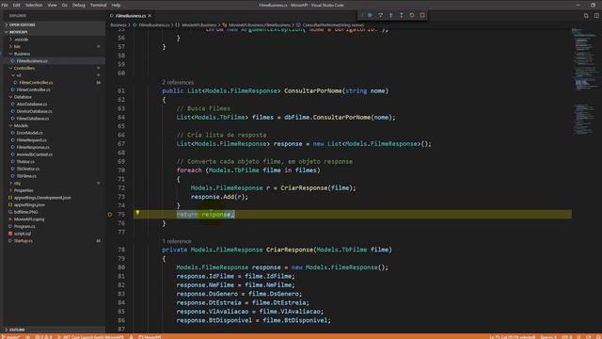Click line number 70 in the gutter
This screenshot has width=602, height=339.
point(121,170)
